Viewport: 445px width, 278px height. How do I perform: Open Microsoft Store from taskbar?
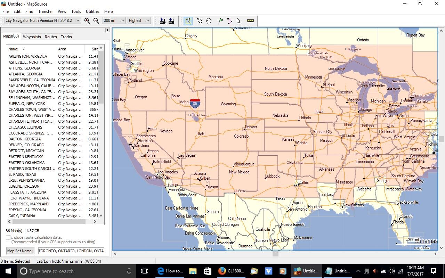click(207, 271)
